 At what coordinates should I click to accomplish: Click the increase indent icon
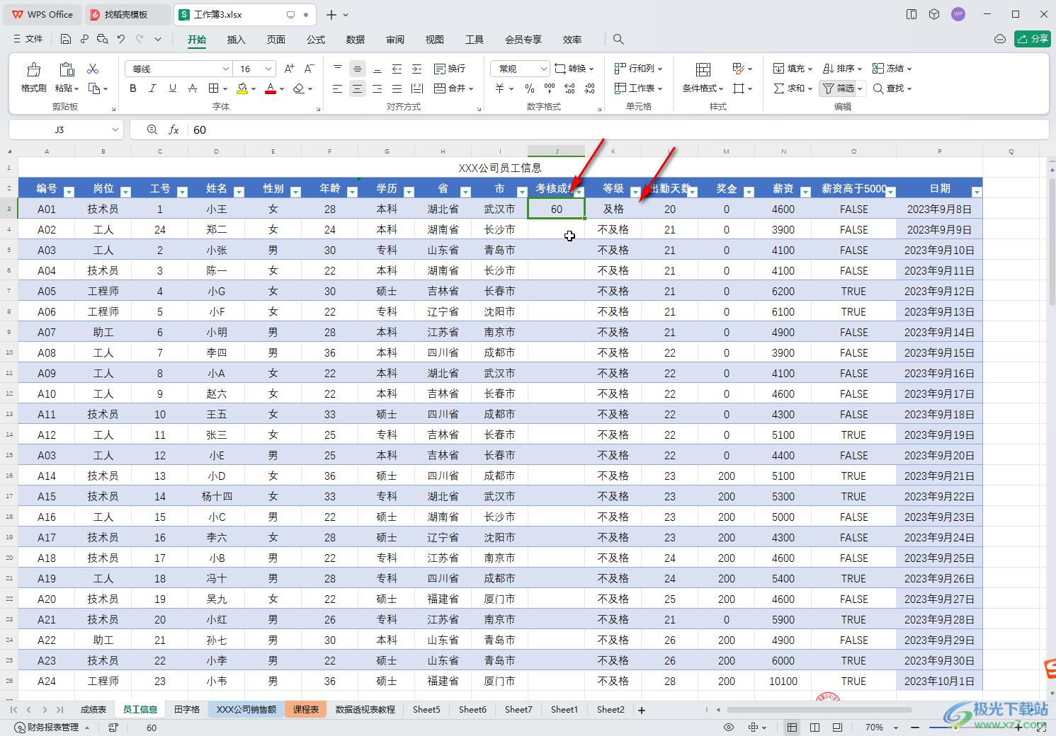point(417,69)
